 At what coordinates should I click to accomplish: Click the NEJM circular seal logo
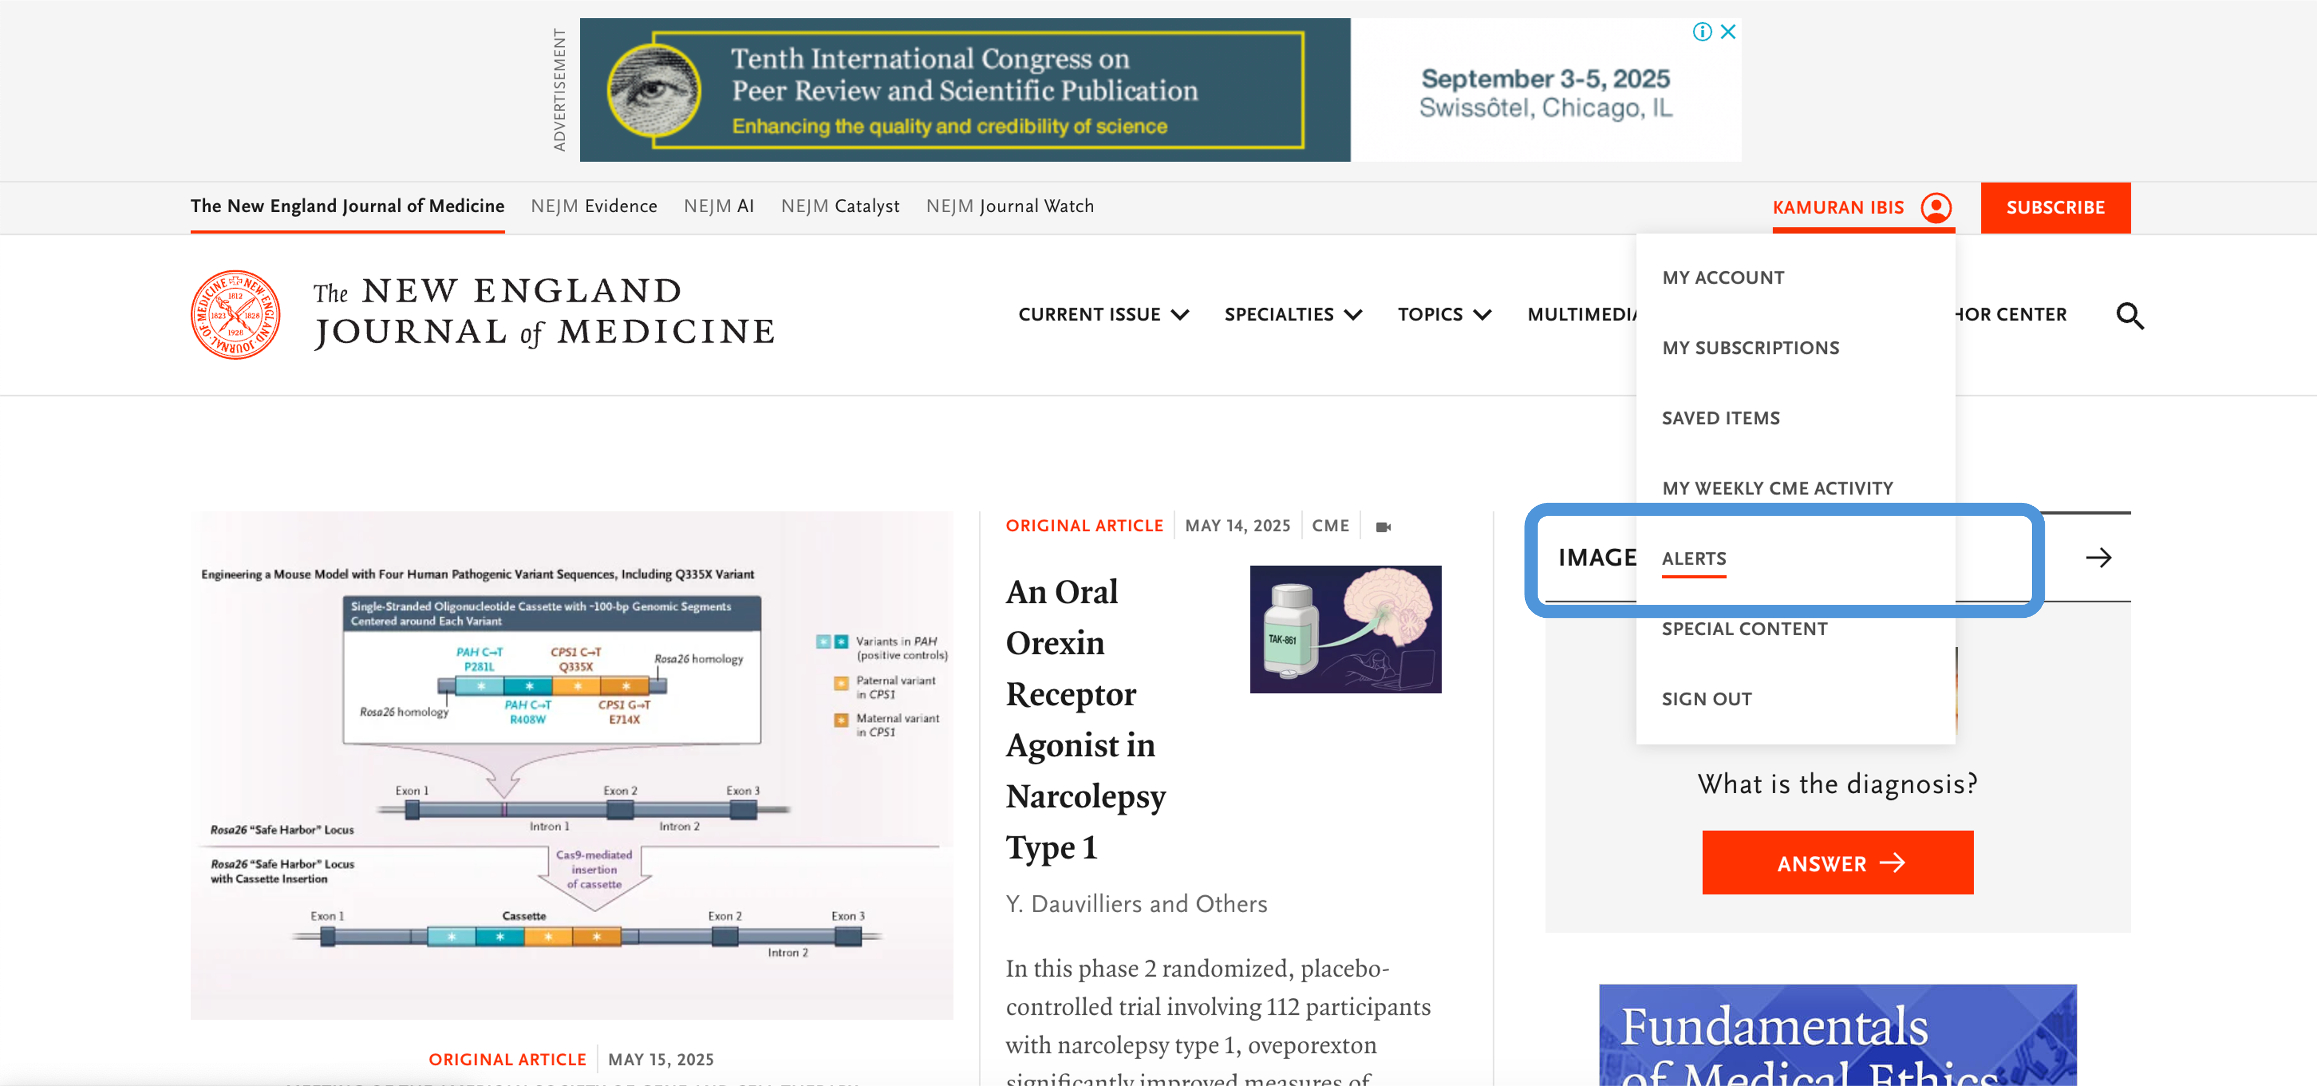235,315
